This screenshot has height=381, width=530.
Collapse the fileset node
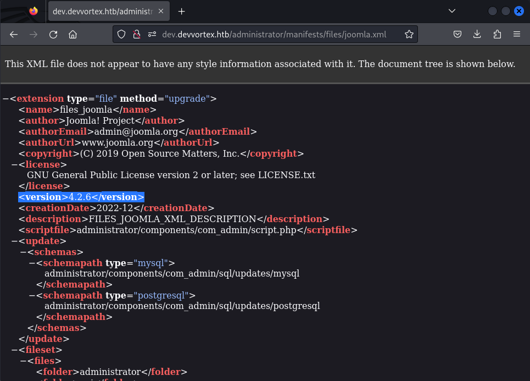click(14, 350)
